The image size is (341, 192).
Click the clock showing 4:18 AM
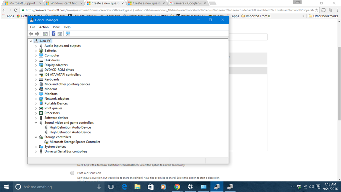[x=330, y=184]
